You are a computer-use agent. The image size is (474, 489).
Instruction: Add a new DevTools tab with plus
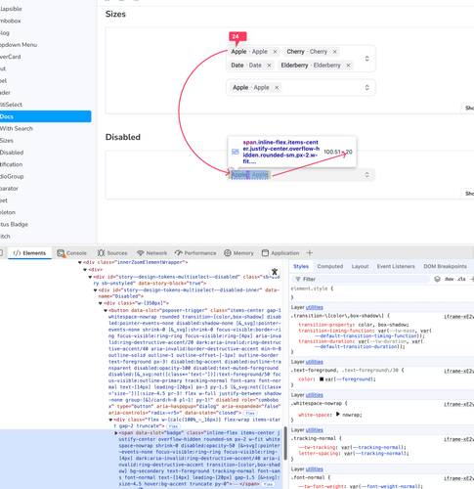click(310, 253)
